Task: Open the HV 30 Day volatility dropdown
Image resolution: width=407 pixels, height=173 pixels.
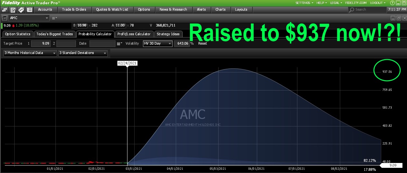Action: [x=158, y=43]
